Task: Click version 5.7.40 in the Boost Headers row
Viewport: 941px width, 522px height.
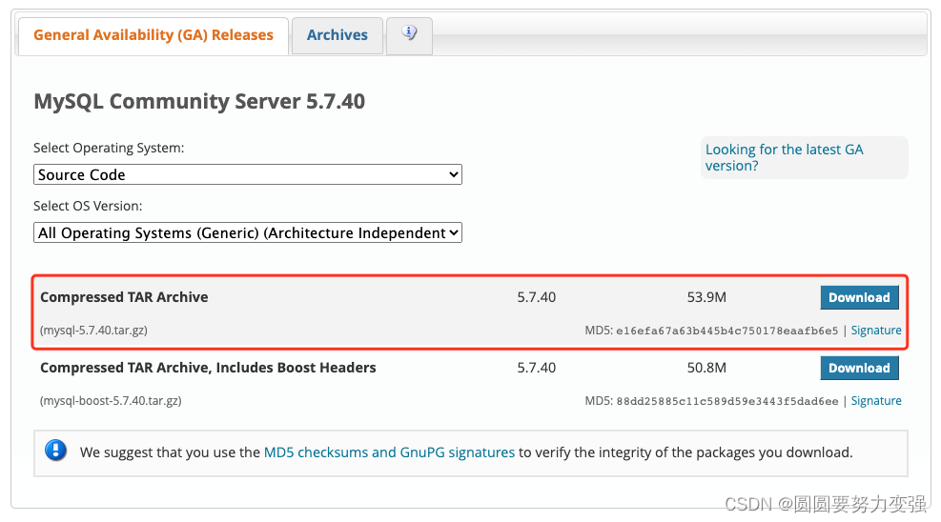Action: (537, 368)
